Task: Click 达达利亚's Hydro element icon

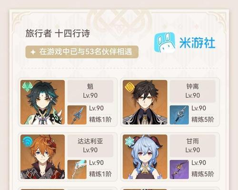Action: coord(28,141)
